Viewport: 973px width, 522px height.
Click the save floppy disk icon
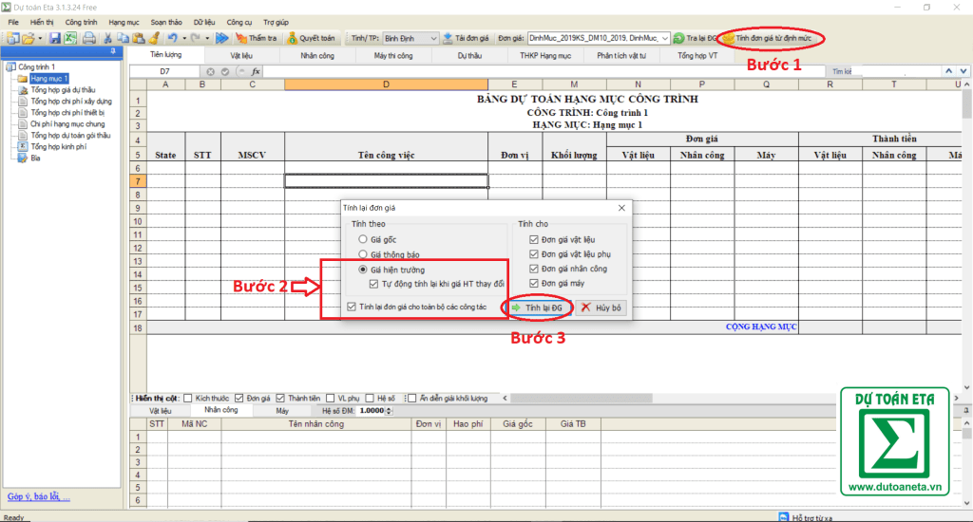point(55,38)
